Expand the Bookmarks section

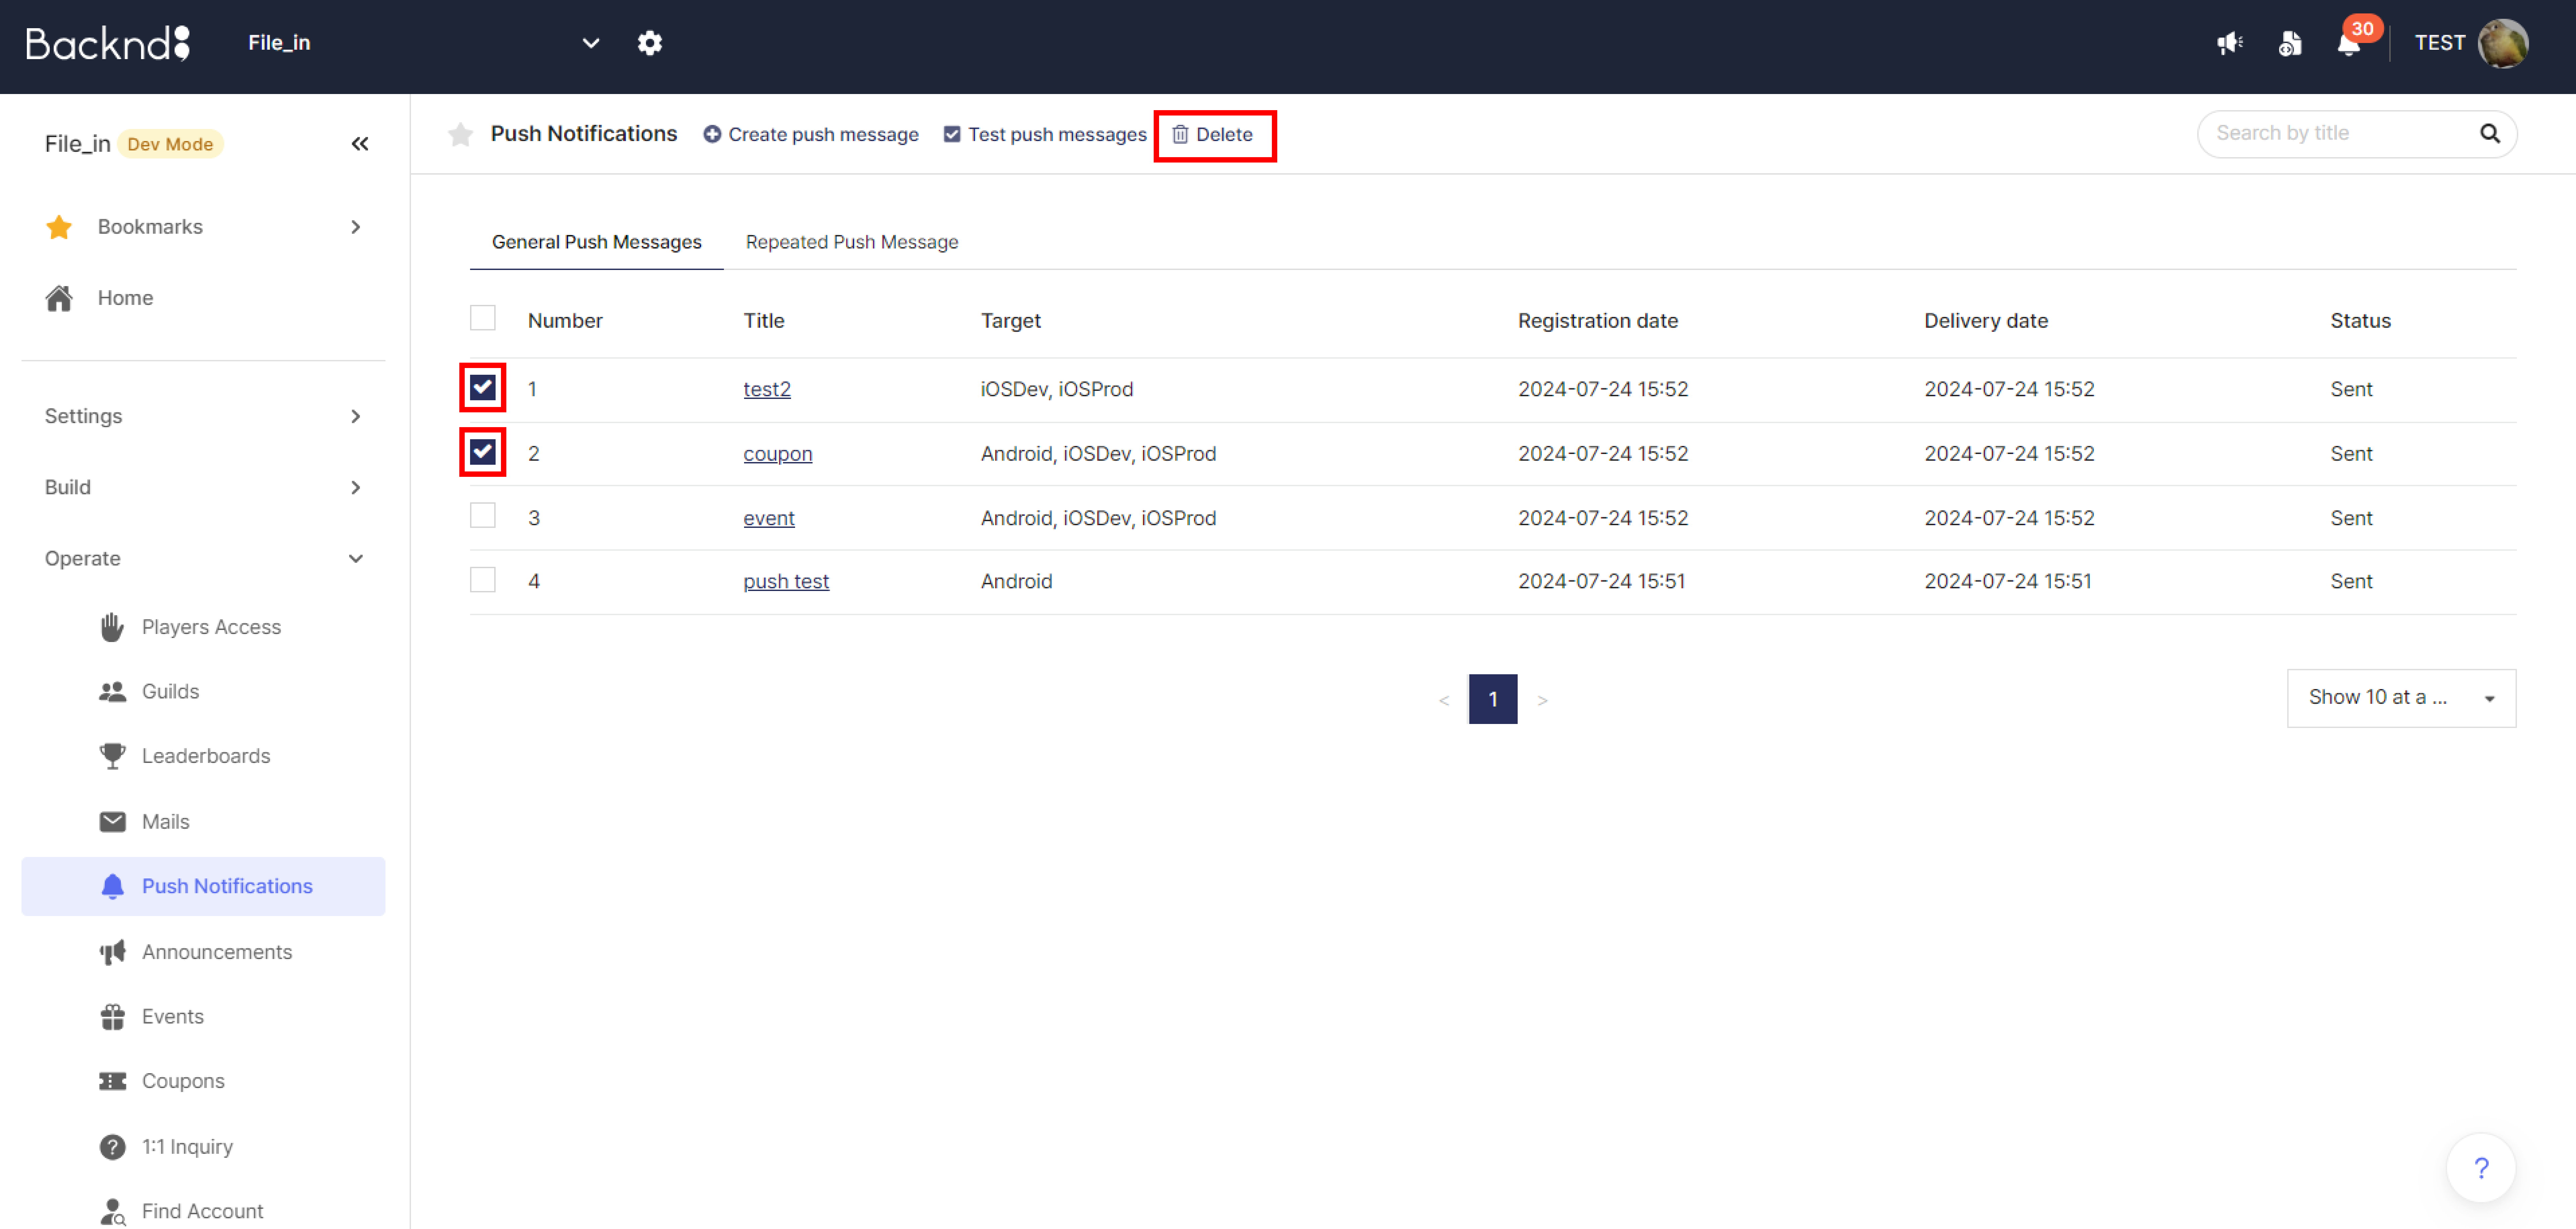pos(203,227)
